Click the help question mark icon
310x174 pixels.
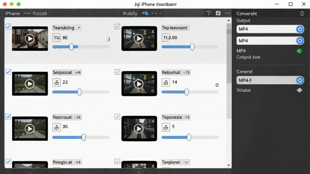tap(209, 13)
